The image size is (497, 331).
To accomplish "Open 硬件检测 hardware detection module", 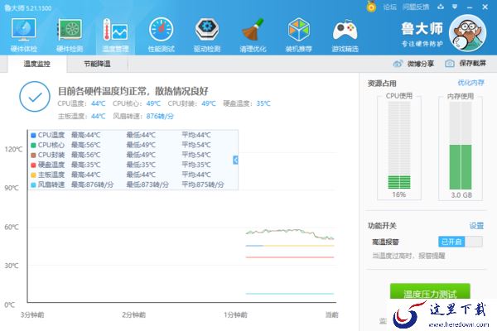I will coord(70,35).
